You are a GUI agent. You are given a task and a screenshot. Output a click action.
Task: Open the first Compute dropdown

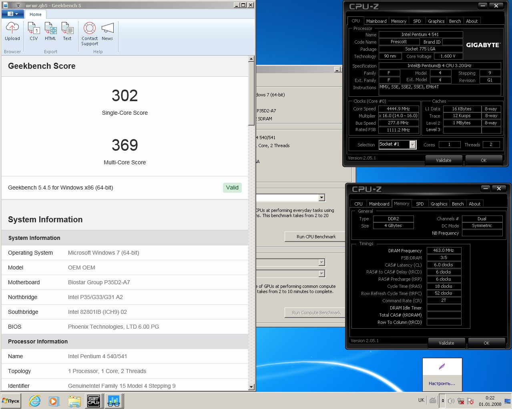tap(322, 262)
